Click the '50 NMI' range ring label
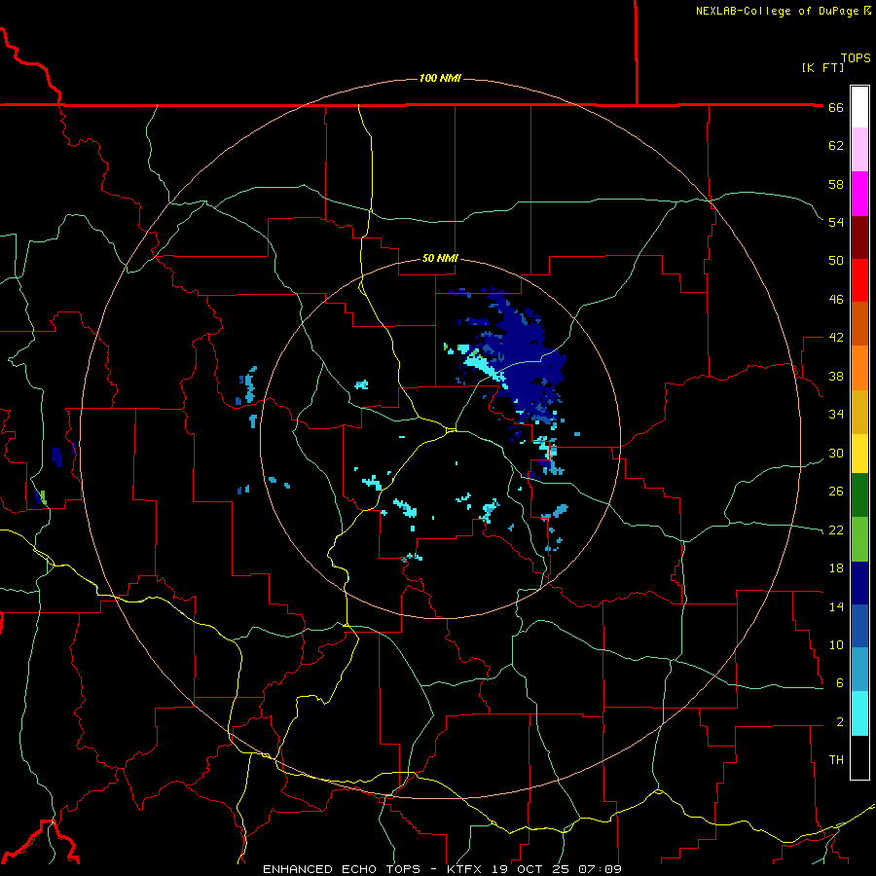The width and height of the screenshot is (876, 876). [440, 258]
